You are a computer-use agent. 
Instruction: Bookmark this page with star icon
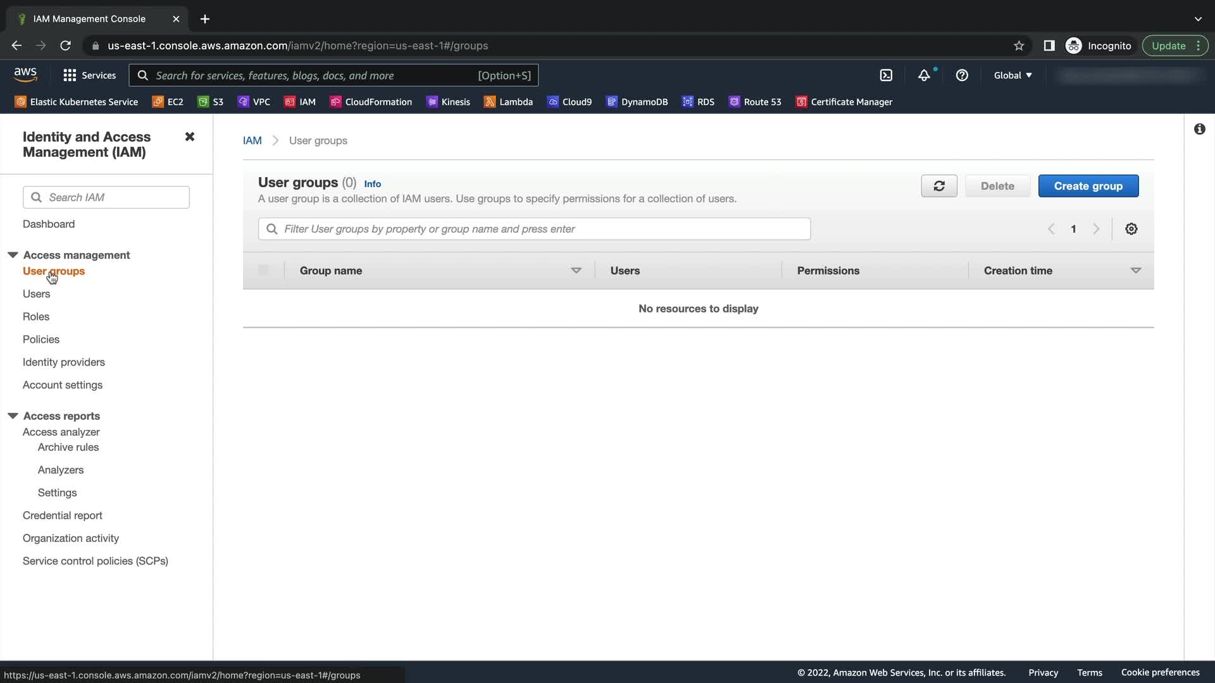tap(1019, 46)
